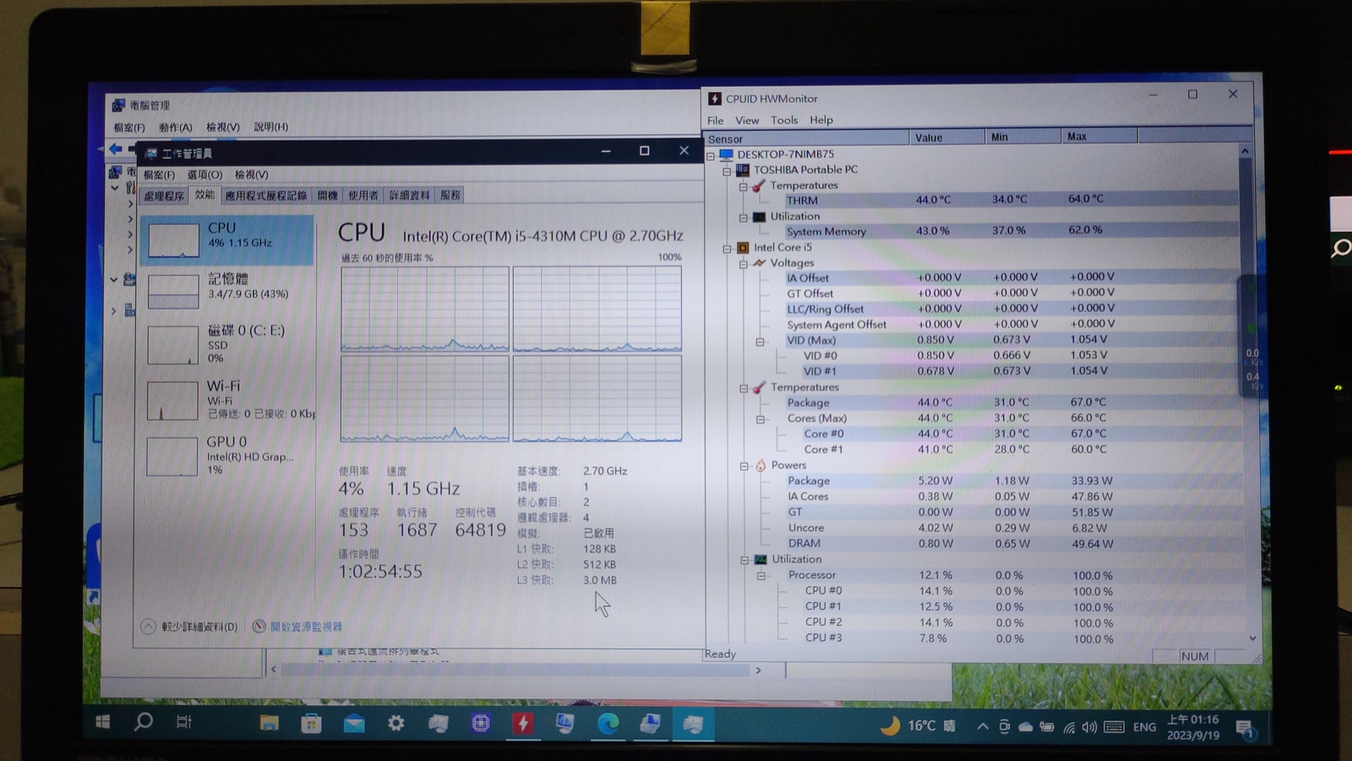
Task: Click the clock showing 01:16
Action: pos(1193,727)
